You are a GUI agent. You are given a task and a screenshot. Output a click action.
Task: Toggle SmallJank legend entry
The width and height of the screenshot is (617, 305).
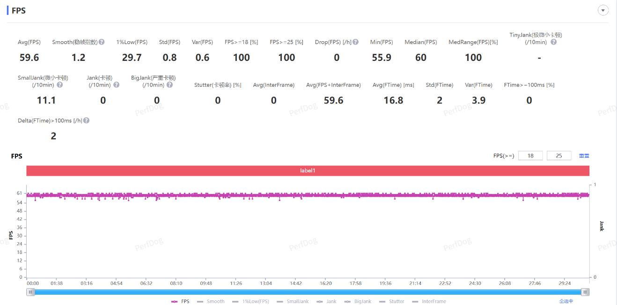pyautogui.click(x=293, y=301)
